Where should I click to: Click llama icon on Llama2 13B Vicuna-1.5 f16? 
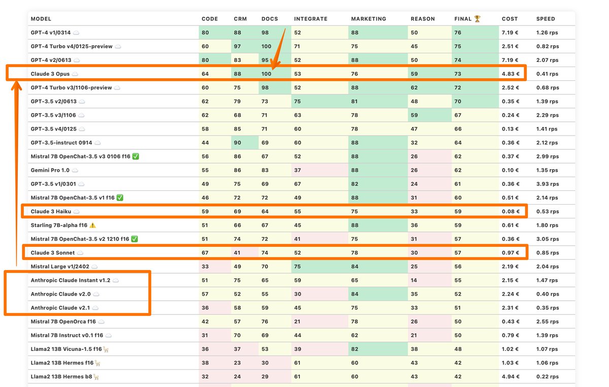(107, 349)
